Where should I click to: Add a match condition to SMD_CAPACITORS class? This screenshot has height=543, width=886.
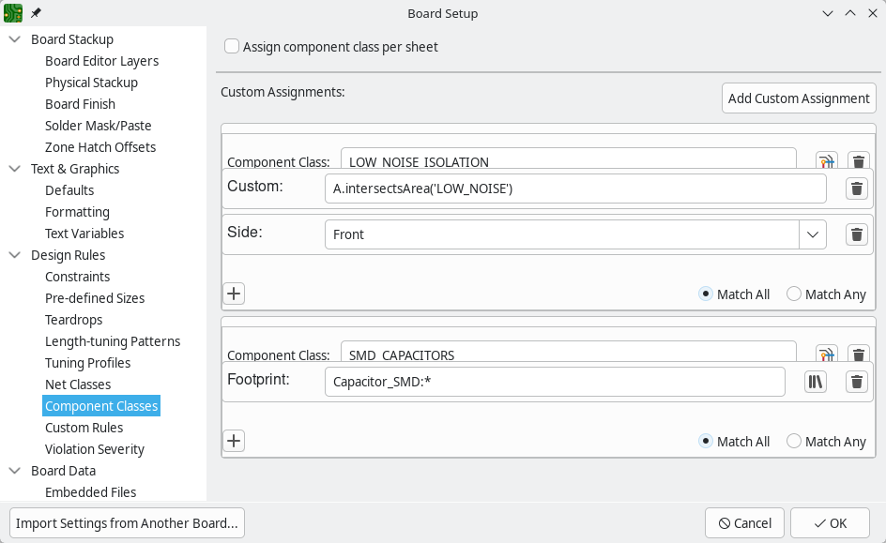click(234, 441)
